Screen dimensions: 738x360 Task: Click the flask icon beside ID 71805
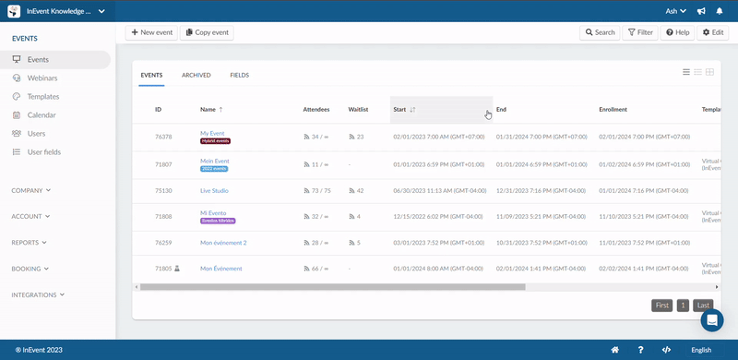click(177, 269)
